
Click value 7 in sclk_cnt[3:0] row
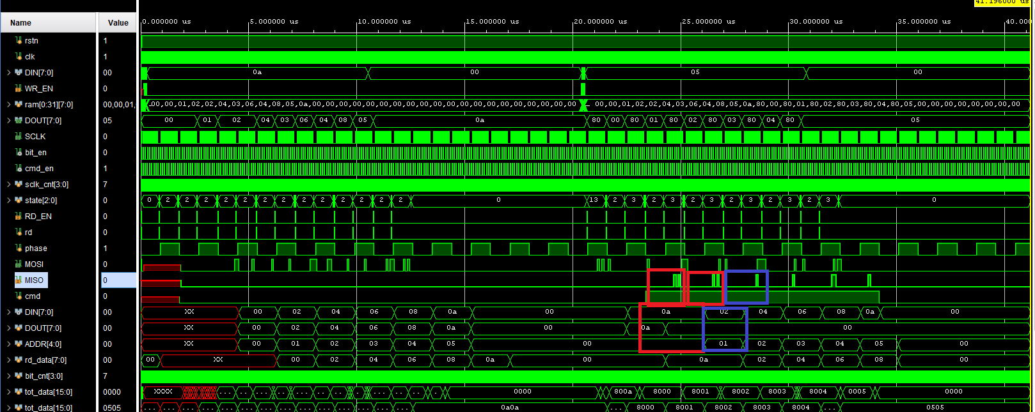[105, 185]
